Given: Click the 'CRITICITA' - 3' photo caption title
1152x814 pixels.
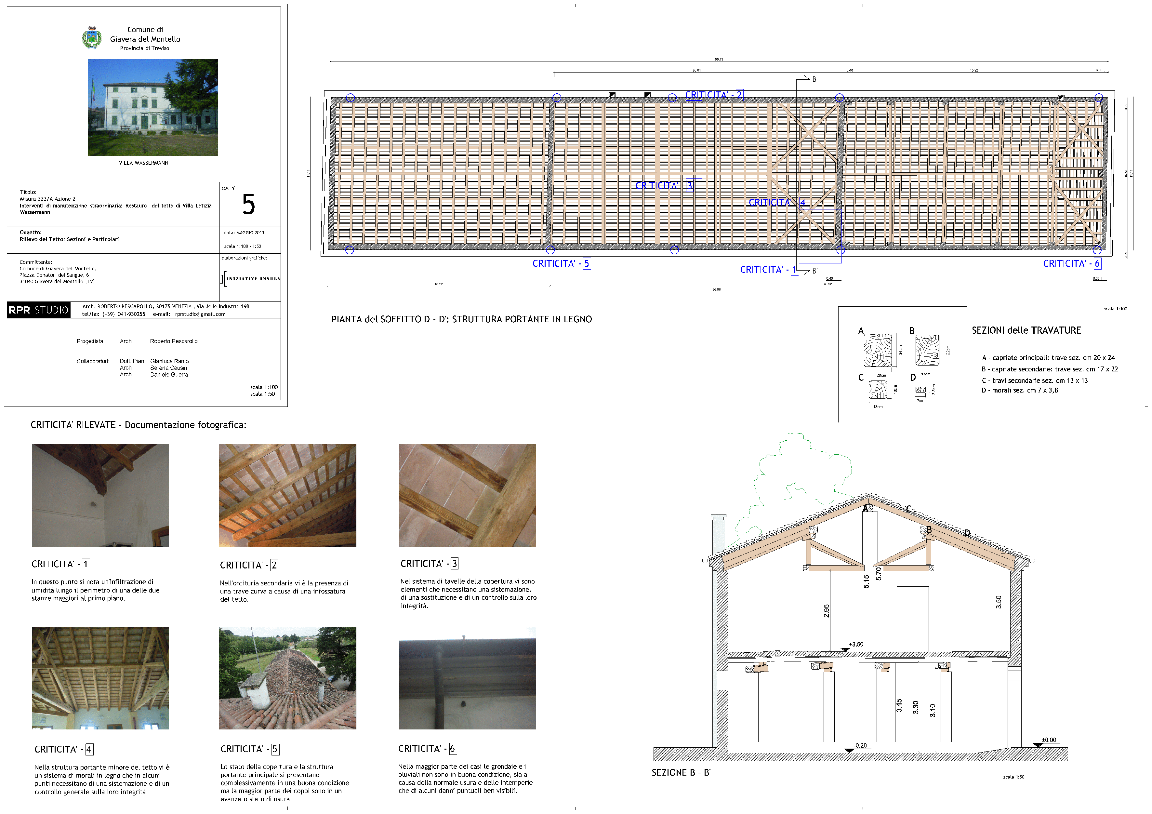Looking at the screenshot, I should [430, 564].
